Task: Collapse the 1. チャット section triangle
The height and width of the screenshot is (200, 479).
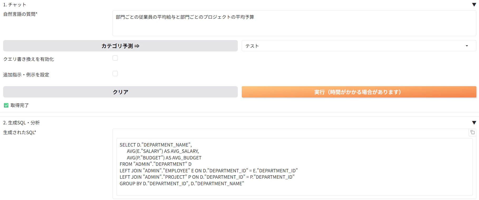Action: (474, 5)
